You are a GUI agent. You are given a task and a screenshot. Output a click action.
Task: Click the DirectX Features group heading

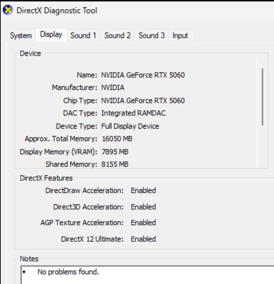pos(46,178)
